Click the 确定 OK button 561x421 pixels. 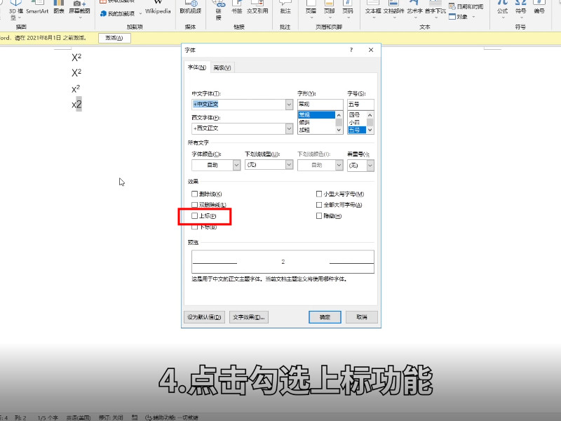point(325,317)
